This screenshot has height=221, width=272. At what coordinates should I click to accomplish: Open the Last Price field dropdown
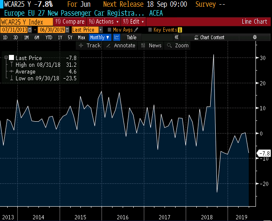101,30
